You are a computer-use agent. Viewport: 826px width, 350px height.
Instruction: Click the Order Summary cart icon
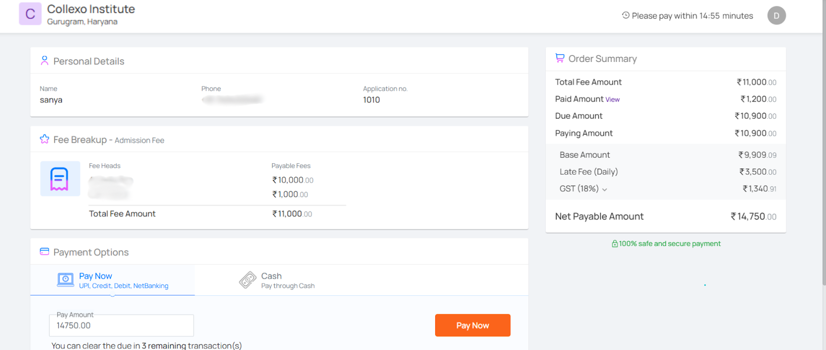click(x=560, y=58)
